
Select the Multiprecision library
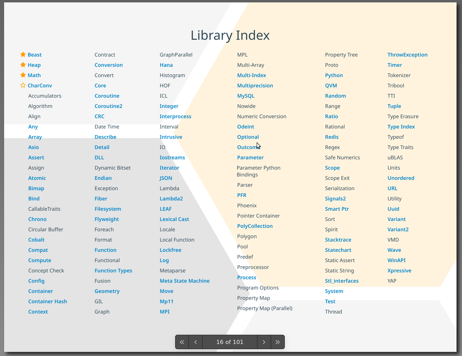(x=255, y=85)
